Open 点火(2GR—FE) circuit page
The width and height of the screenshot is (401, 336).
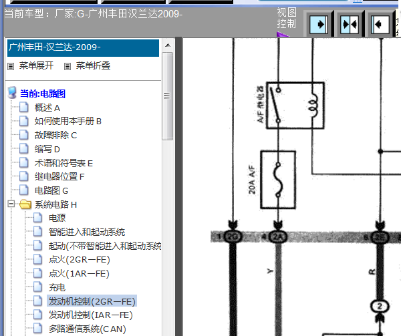coord(80,260)
